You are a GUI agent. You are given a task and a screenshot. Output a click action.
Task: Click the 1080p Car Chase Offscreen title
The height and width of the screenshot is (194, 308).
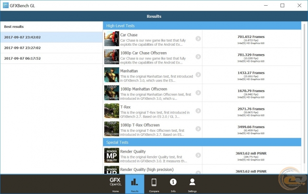(143, 53)
